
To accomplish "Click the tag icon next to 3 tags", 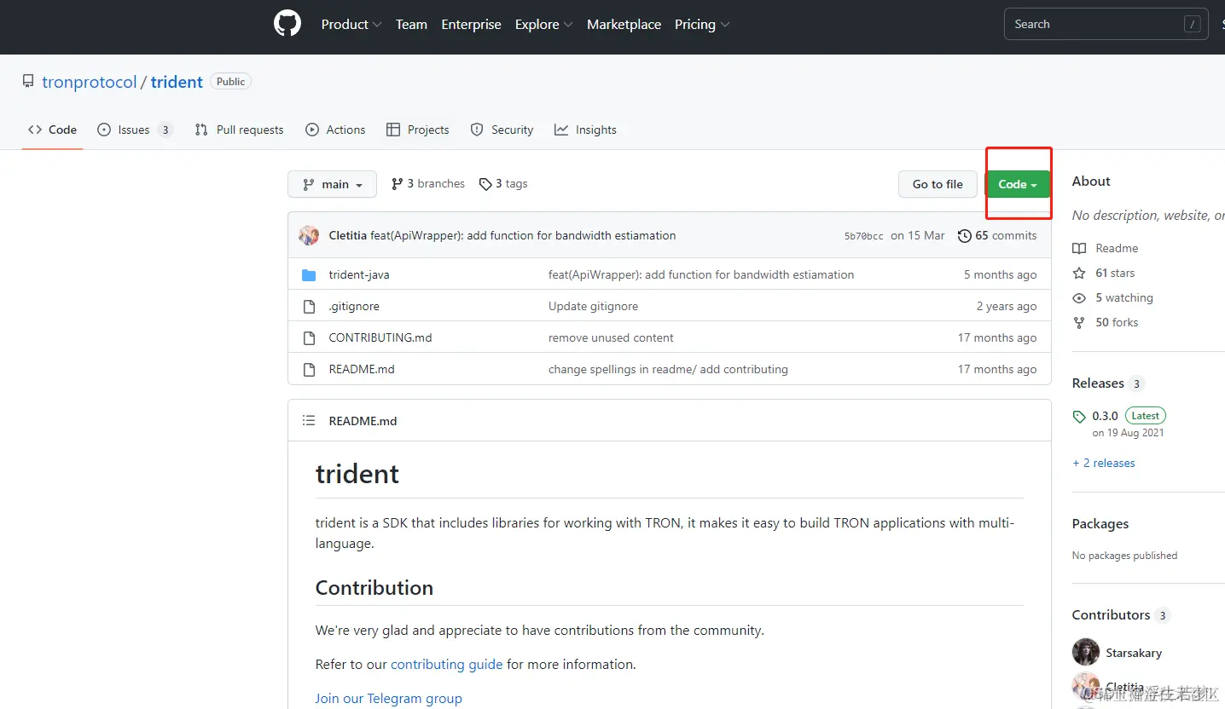I will (x=485, y=183).
